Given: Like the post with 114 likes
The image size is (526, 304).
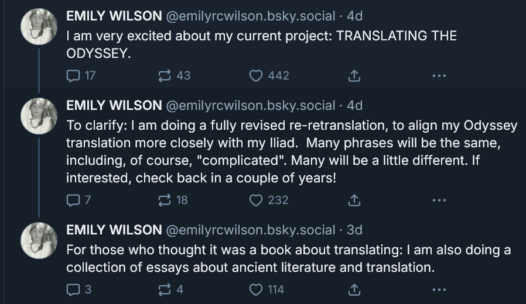Looking at the screenshot, I should [256, 289].
